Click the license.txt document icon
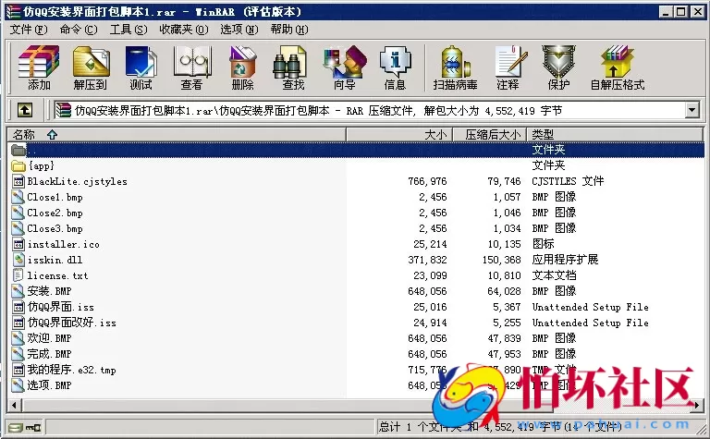Image resolution: width=710 pixels, height=439 pixels. 18,275
